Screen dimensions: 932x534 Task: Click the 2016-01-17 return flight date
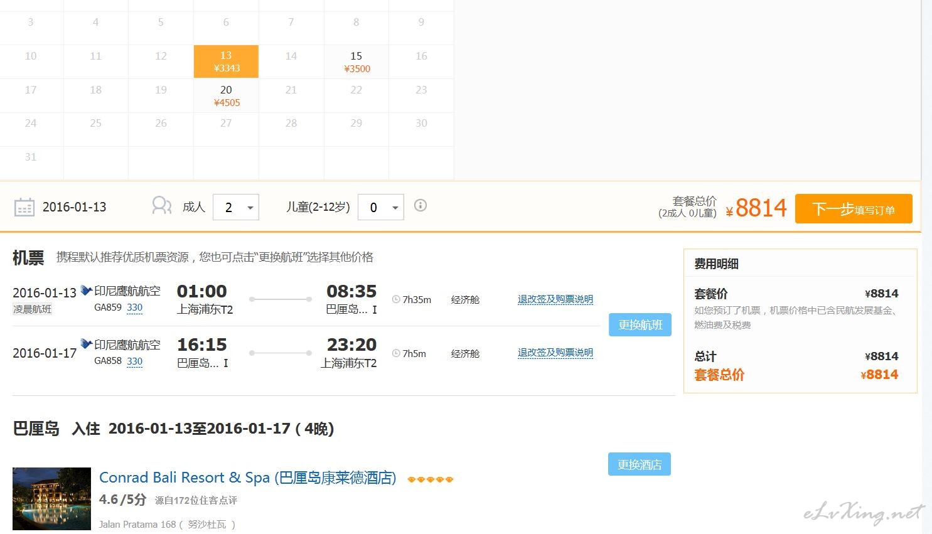(45, 353)
